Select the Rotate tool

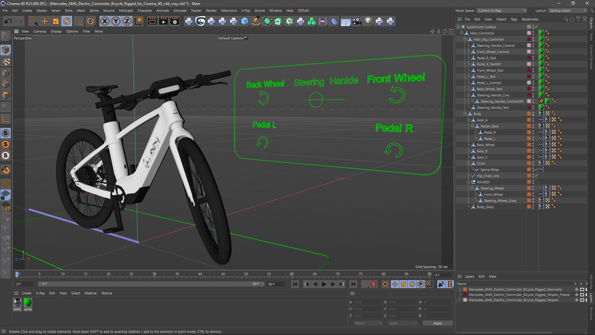pos(67,21)
